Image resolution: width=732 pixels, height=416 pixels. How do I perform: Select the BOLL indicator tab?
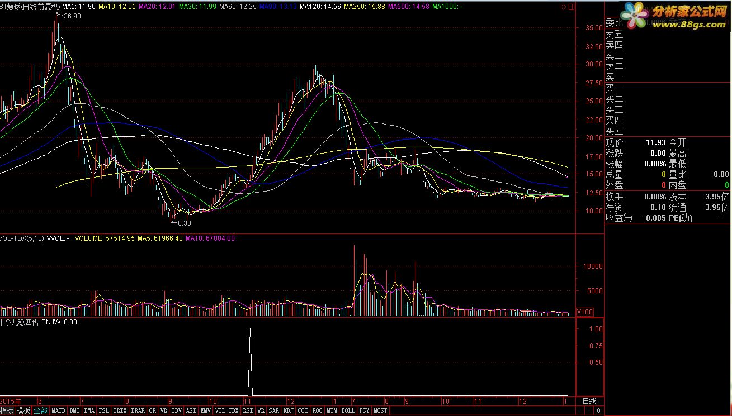348,410
